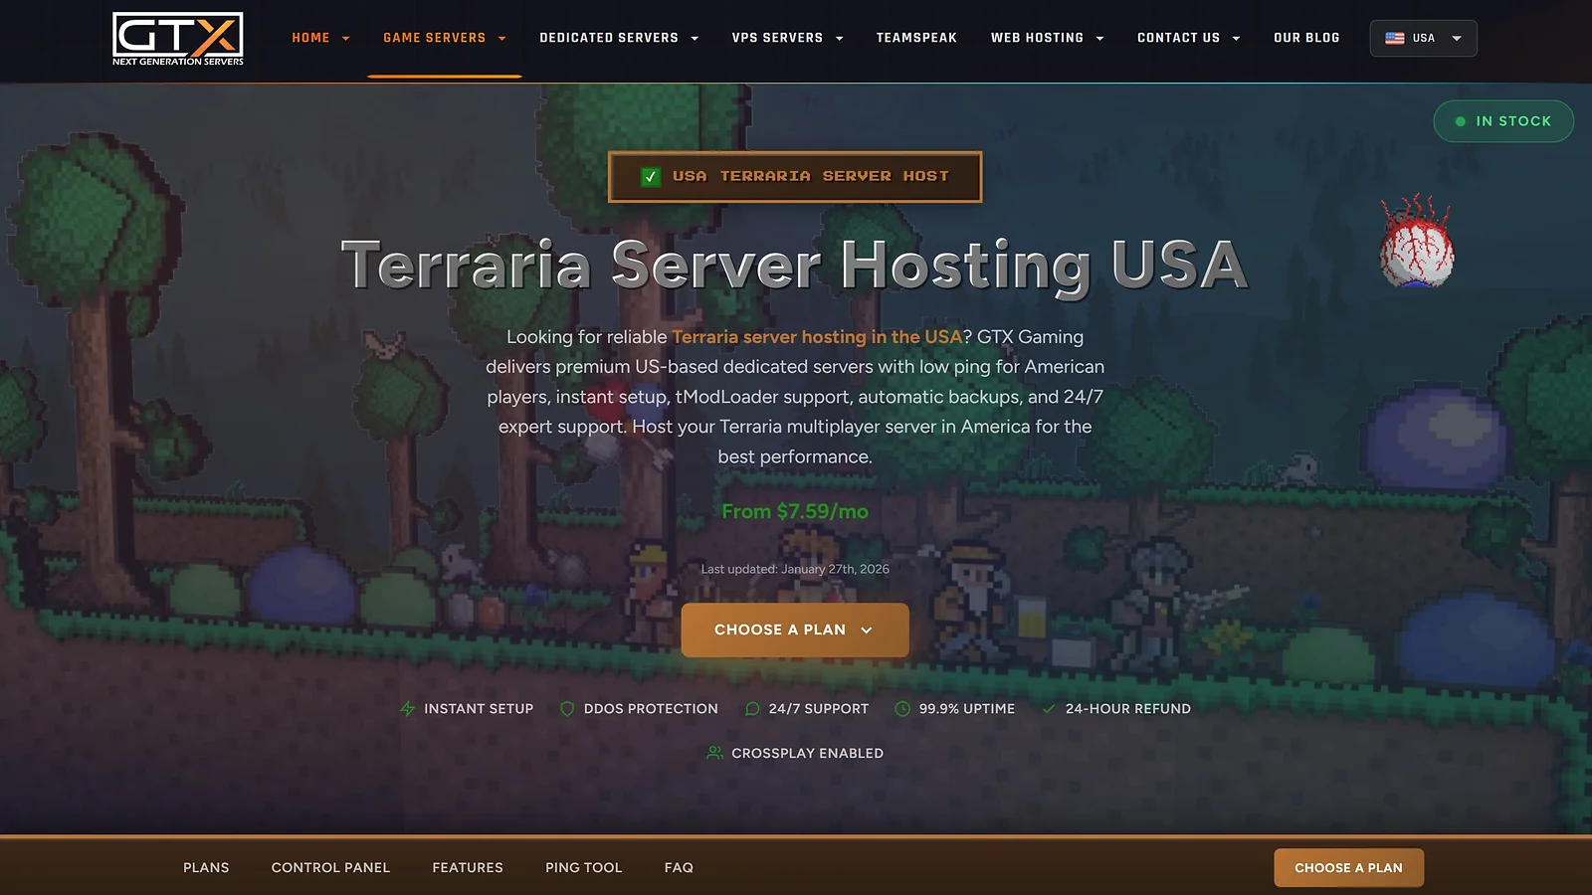Image resolution: width=1592 pixels, height=895 pixels.
Task: Click the checkmark icon for 24-Hour Refund
Action: point(1049,709)
